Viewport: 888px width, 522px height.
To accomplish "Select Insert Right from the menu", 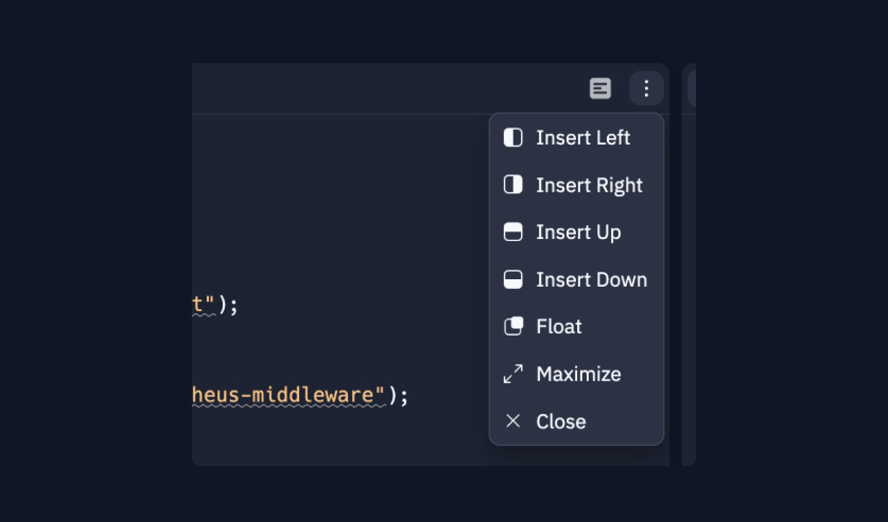I will pyautogui.click(x=589, y=184).
